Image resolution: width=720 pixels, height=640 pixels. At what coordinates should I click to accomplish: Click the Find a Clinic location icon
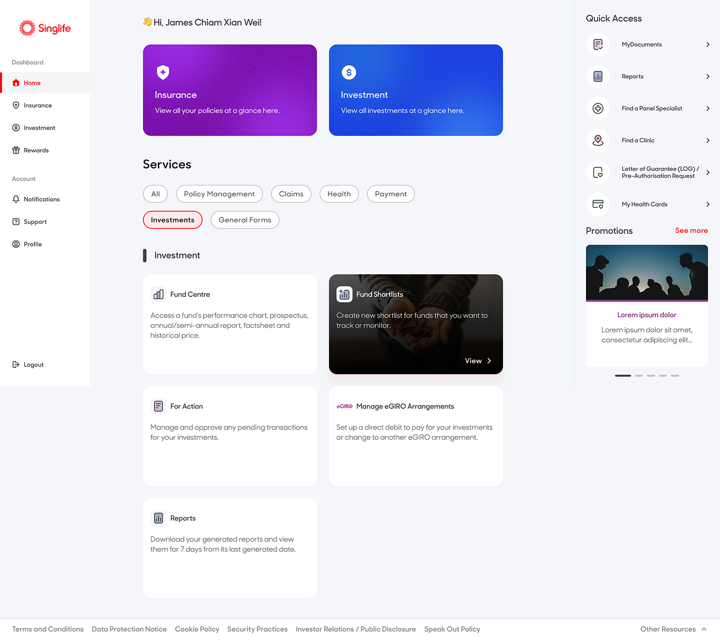pos(597,140)
